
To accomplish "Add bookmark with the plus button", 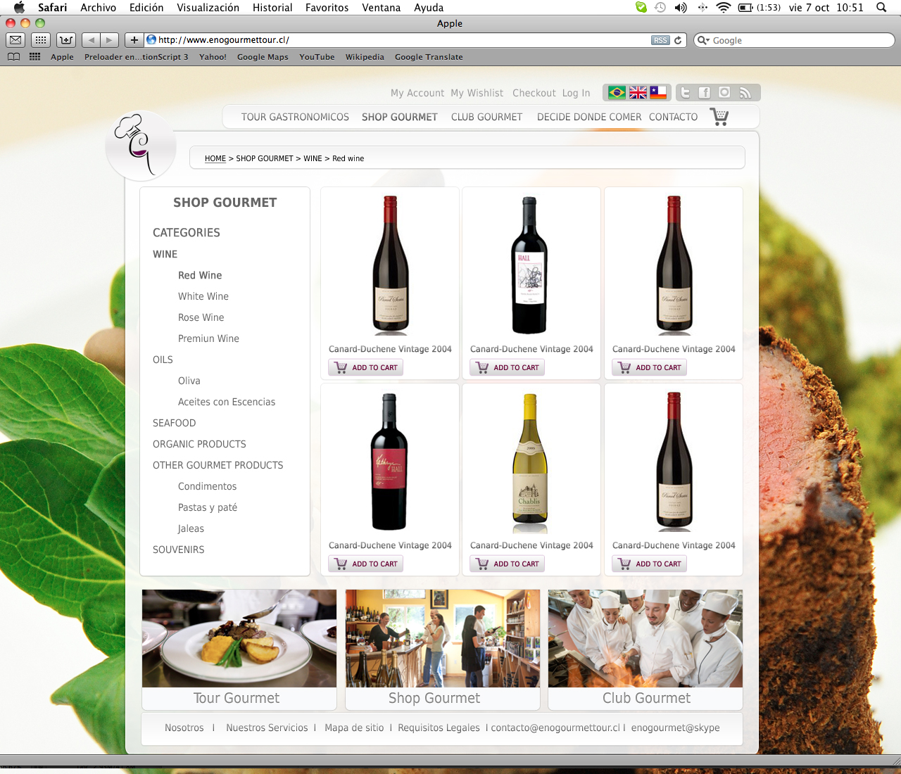I will [x=134, y=40].
